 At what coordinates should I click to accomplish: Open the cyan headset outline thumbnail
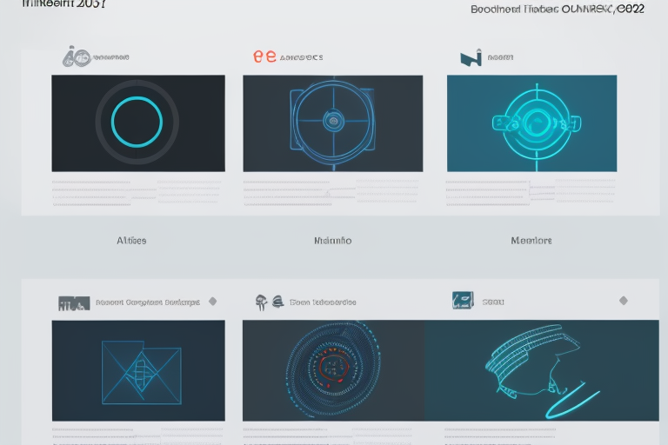pos(541,371)
